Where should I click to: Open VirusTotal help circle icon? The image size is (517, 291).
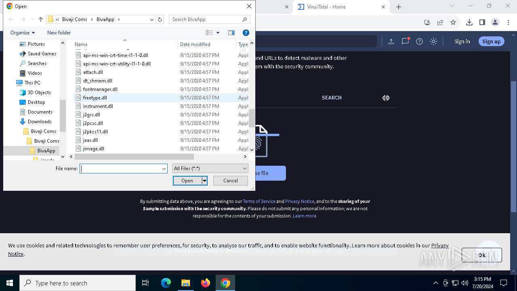(x=419, y=41)
